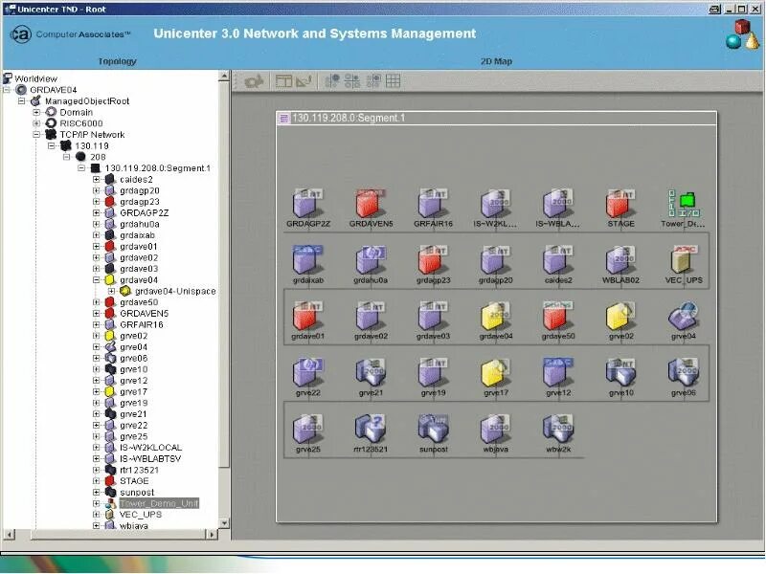The height and width of the screenshot is (574, 766).
Task: Select rtr123521 in the tree
Action: point(139,470)
